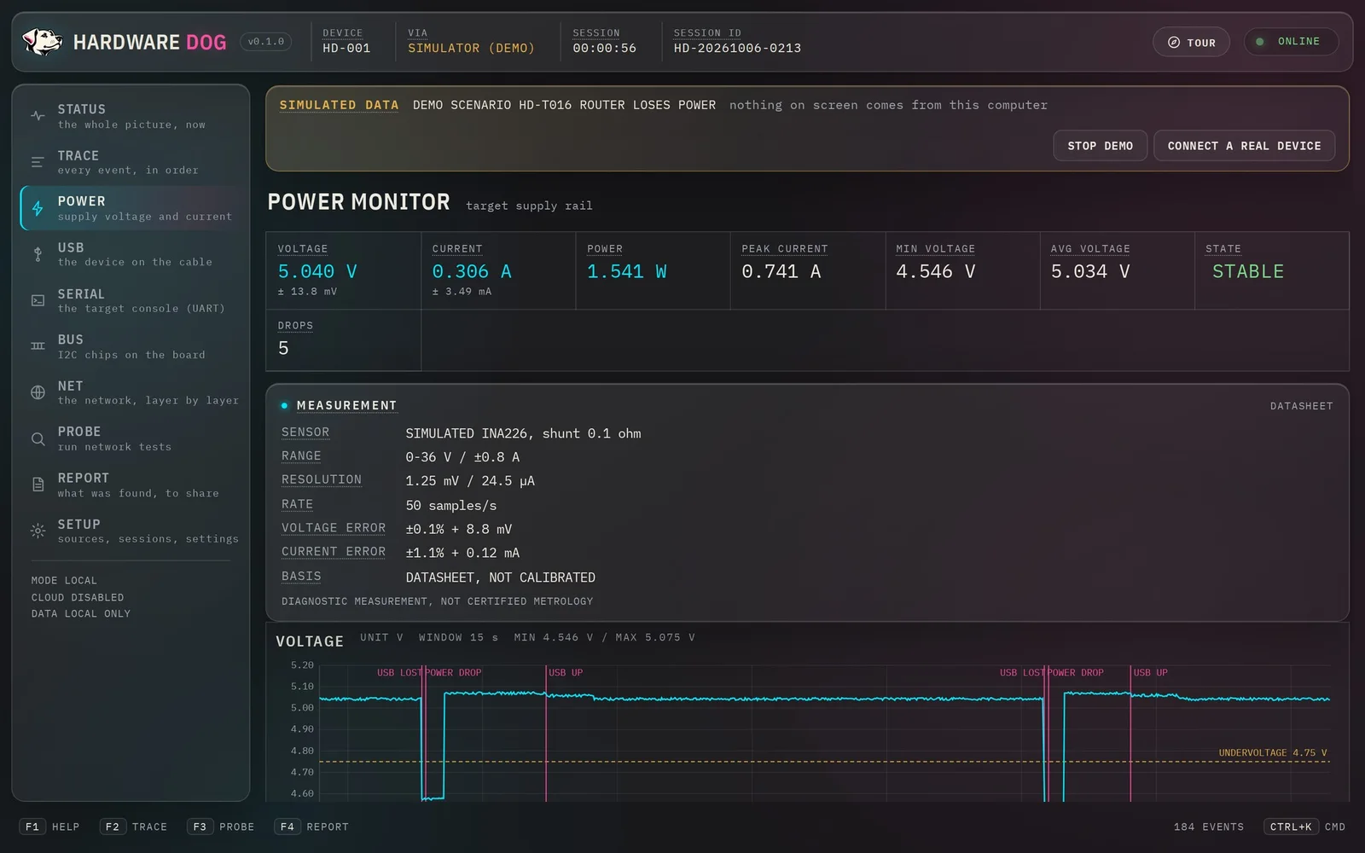
Task: Click the Power 1.541 W reading
Action: [x=627, y=271]
